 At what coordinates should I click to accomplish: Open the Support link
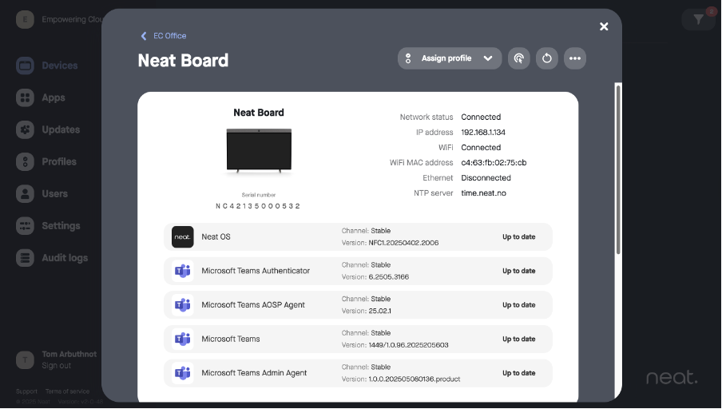pyautogui.click(x=26, y=391)
